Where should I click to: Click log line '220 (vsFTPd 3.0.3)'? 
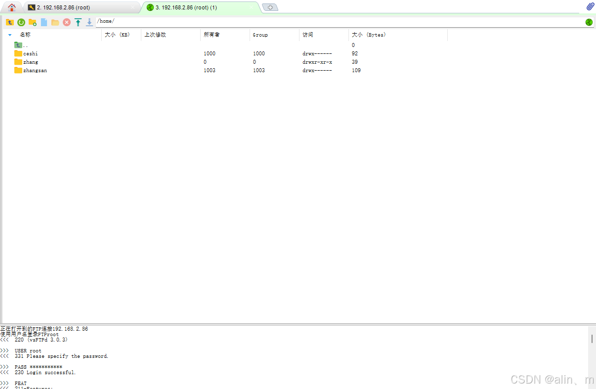click(x=41, y=340)
